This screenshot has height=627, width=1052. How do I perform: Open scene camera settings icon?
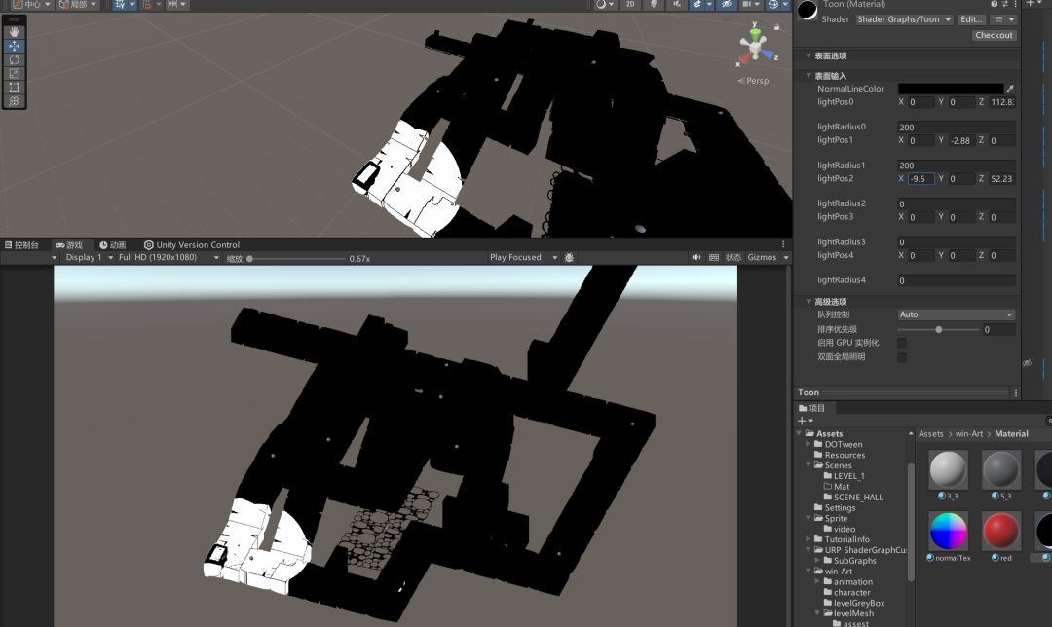pyautogui.click(x=746, y=4)
